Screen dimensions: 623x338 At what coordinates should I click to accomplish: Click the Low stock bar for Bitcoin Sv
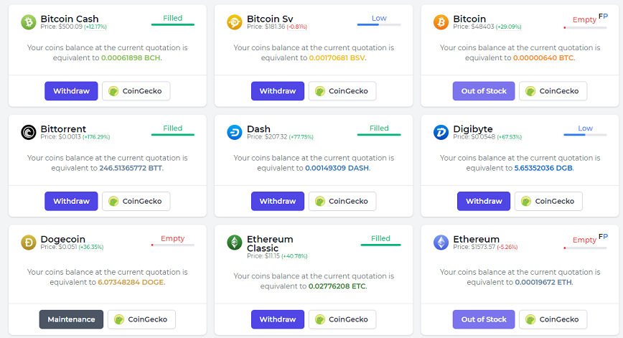(379, 24)
